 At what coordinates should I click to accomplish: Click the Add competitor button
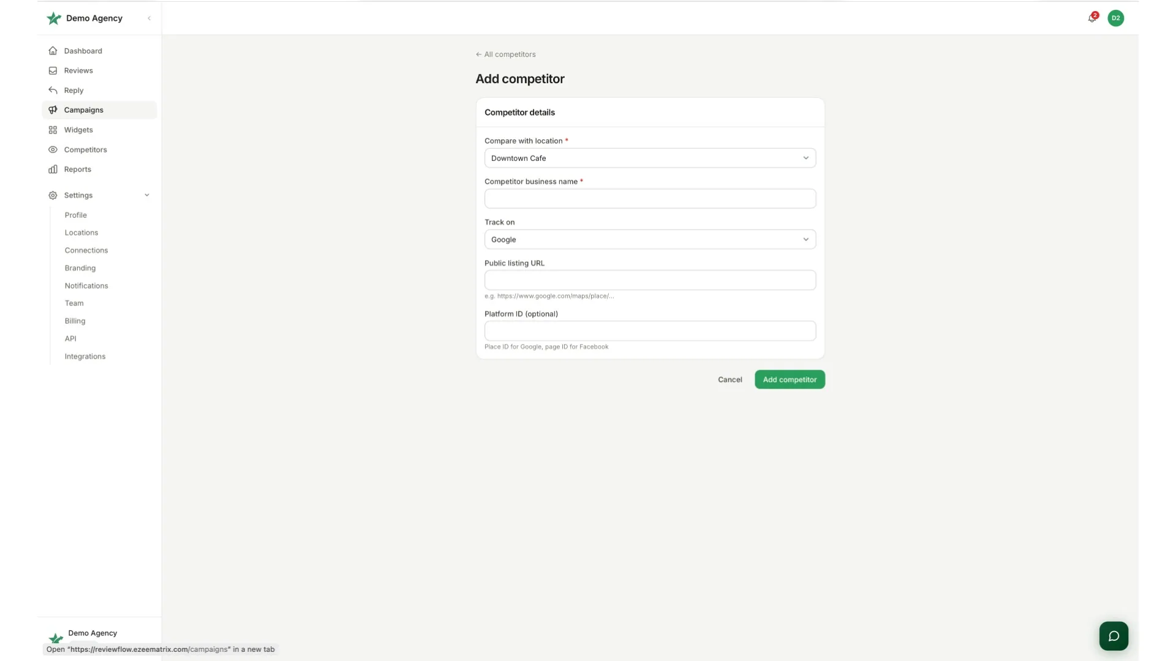[790, 379]
